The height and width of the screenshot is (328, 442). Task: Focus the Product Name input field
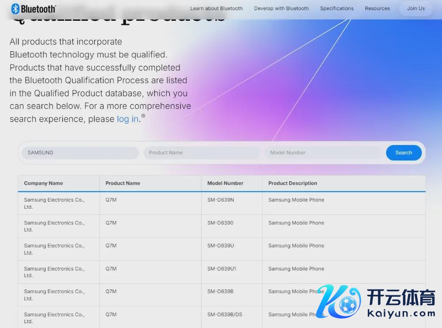202,153
